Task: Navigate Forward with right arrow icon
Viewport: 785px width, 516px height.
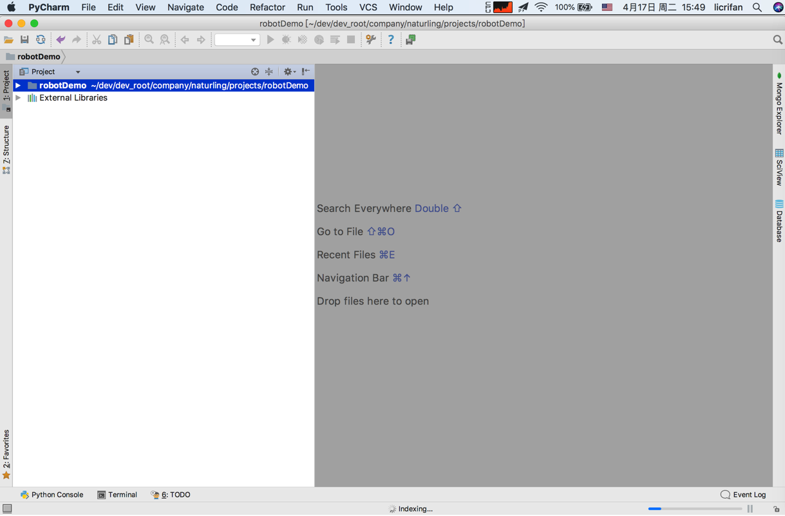Action: 201,40
